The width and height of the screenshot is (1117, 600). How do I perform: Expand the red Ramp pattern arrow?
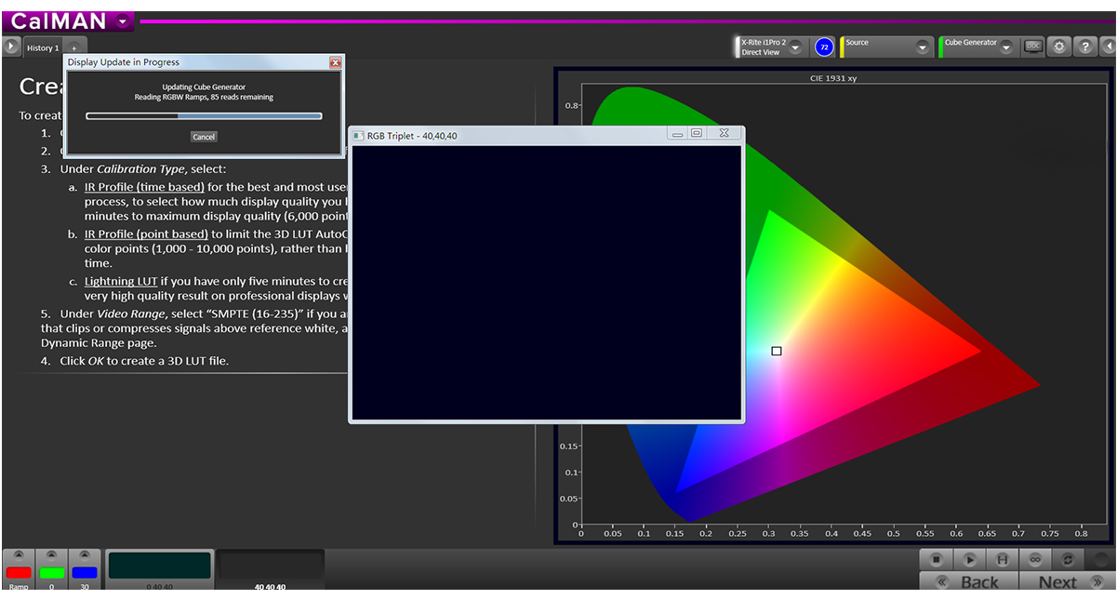click(18, 555)
